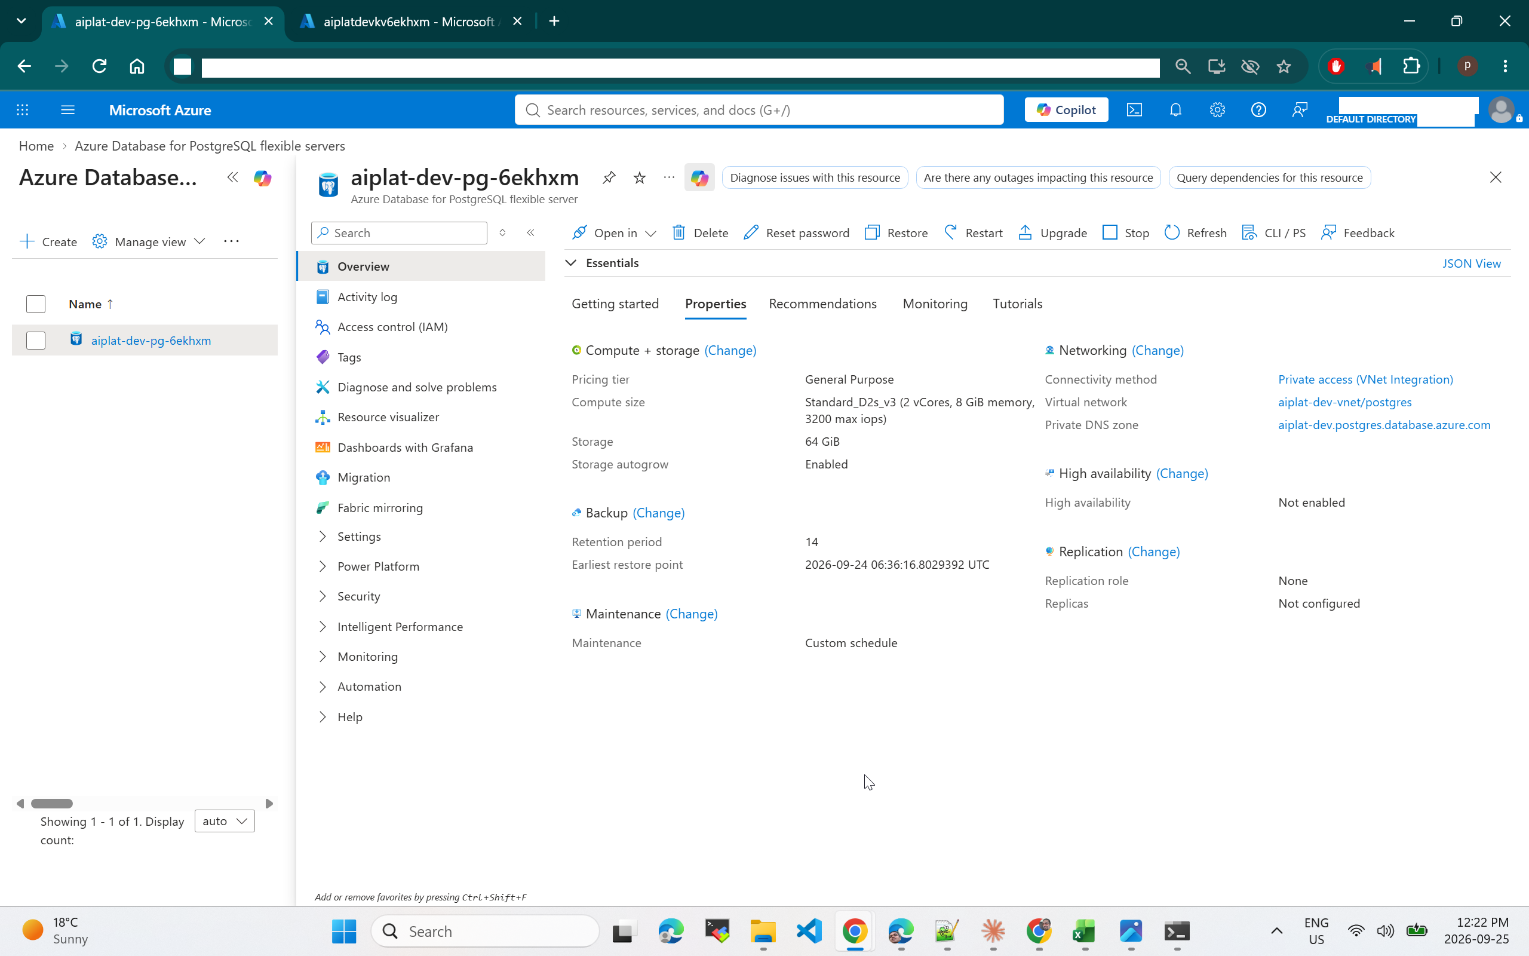The image size is (1529, 956).
Task: Stop the PostgreSQL server
Action: click(1125, 232)
